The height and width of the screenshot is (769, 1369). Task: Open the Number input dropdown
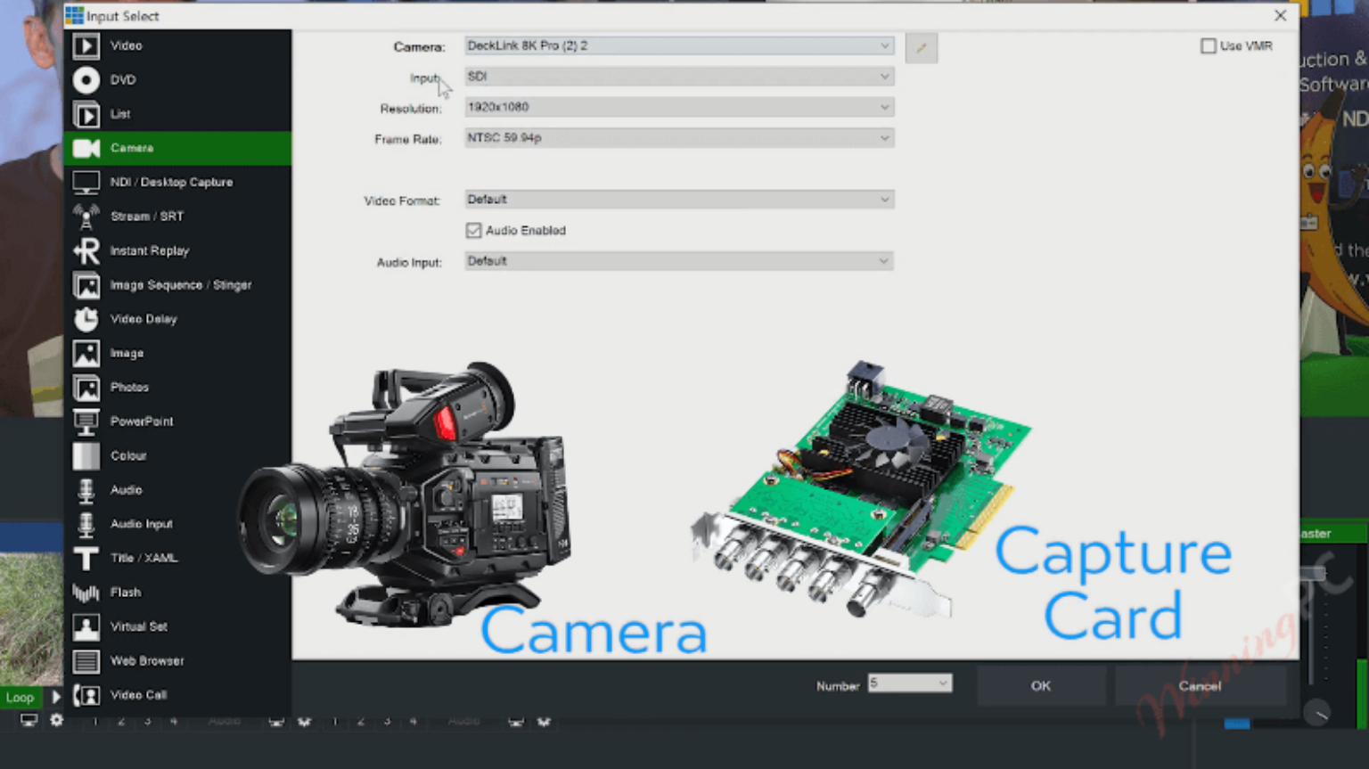pyautogui.click(x=910, y=683)
